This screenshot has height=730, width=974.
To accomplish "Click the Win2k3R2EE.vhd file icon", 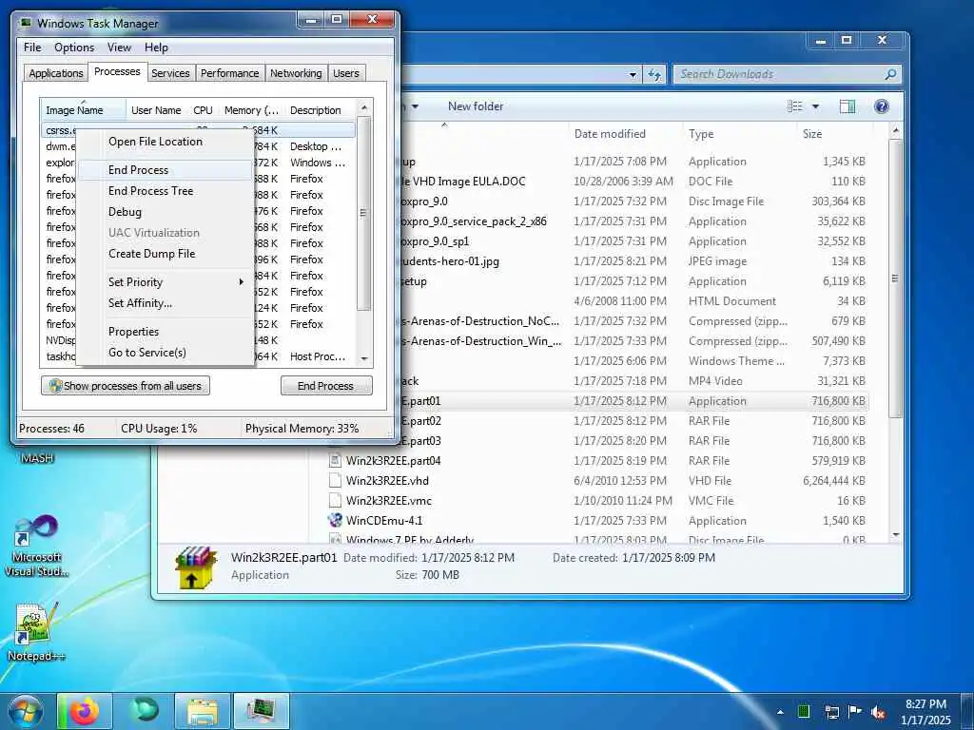I will [335, 480].
